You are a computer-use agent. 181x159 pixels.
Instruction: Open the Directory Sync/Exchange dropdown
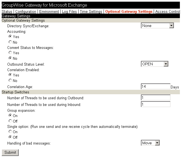click(x=157, y=26)
